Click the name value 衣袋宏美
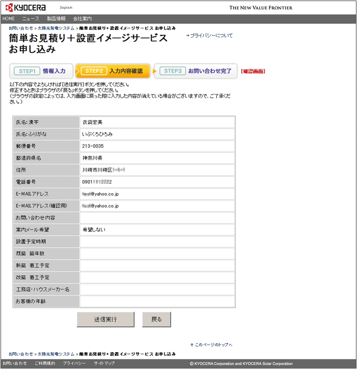The width and height of the screenshot is (357, 369). [92, 122]
